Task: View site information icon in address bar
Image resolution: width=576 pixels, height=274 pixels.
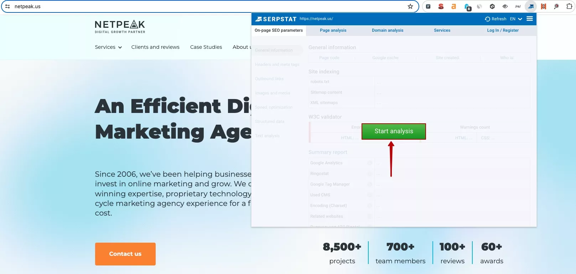Action: tap(7, 6)
